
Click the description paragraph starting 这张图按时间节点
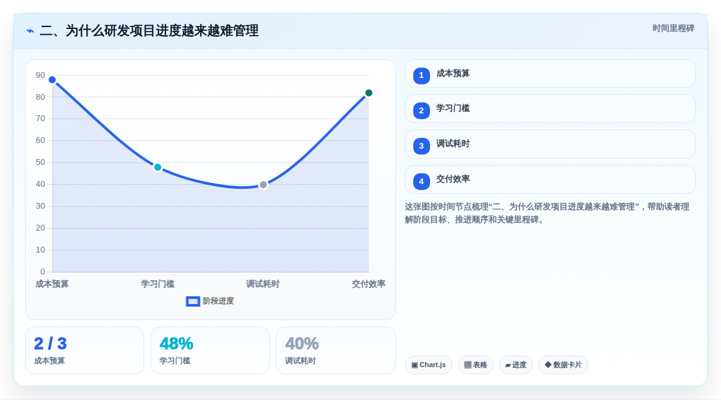(x=547, y=213)
